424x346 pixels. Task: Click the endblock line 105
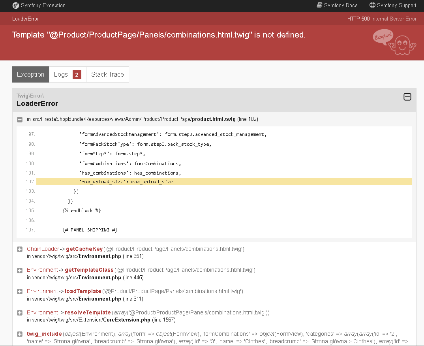(82, 211)
